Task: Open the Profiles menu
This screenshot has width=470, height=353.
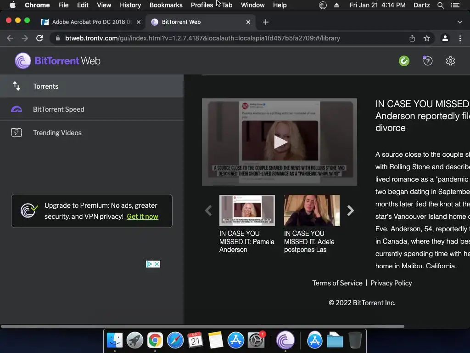Action: [x=202, y=5]
